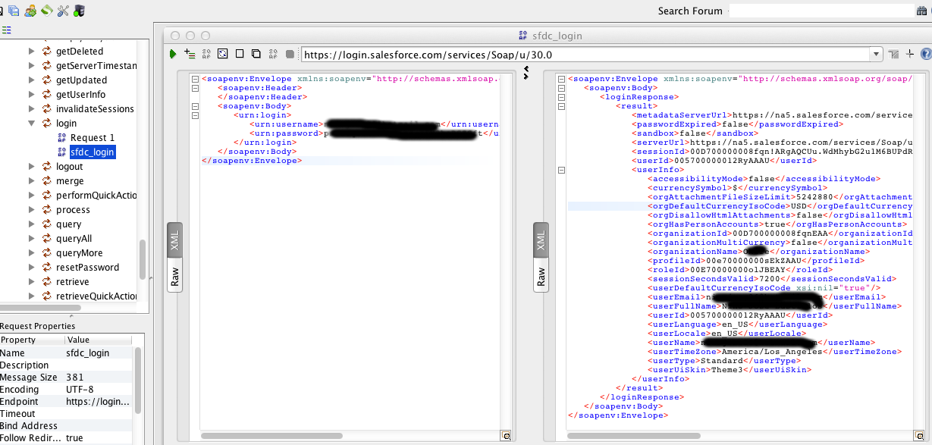Collapse soapenv:Envelope fold in request XML
This screenshot has height=445, width=932.
196,79
